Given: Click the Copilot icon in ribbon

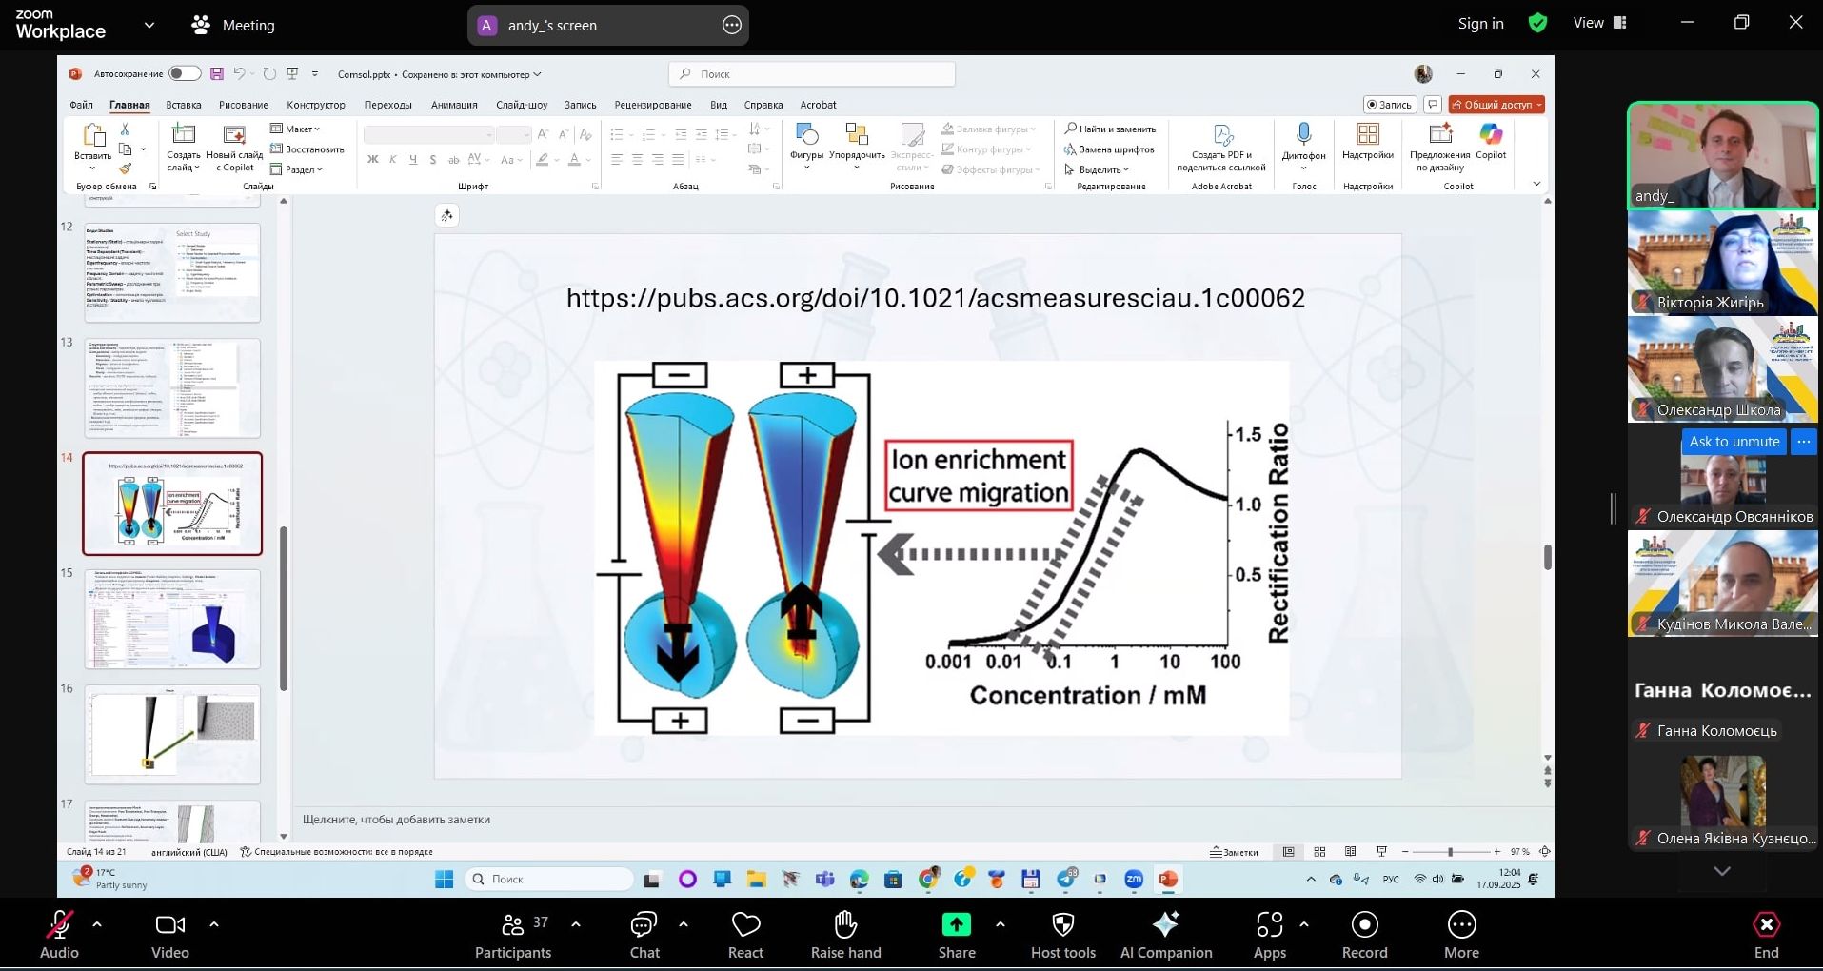Looking at the screenshot, I should coord(1491,133).
